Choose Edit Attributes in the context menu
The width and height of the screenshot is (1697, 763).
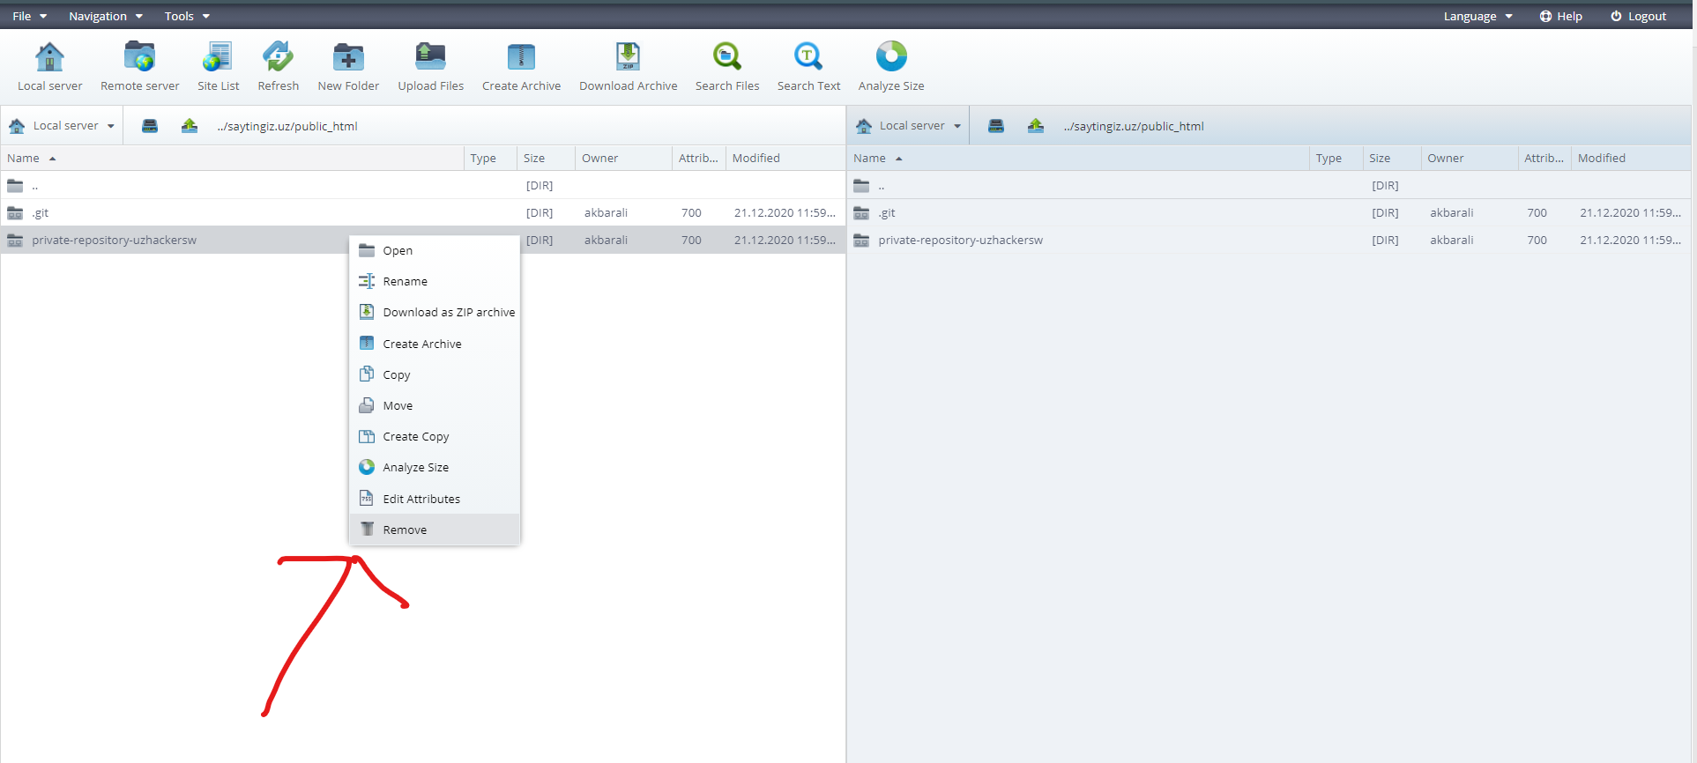(435, 499)
